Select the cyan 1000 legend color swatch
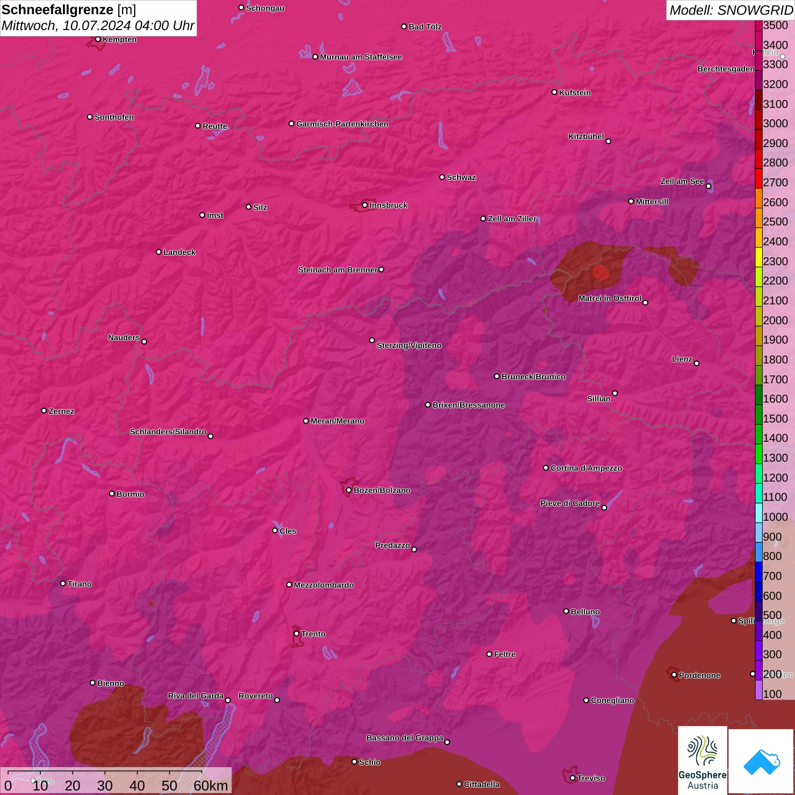This screenshot has height=795, width=795. (759, 513)
